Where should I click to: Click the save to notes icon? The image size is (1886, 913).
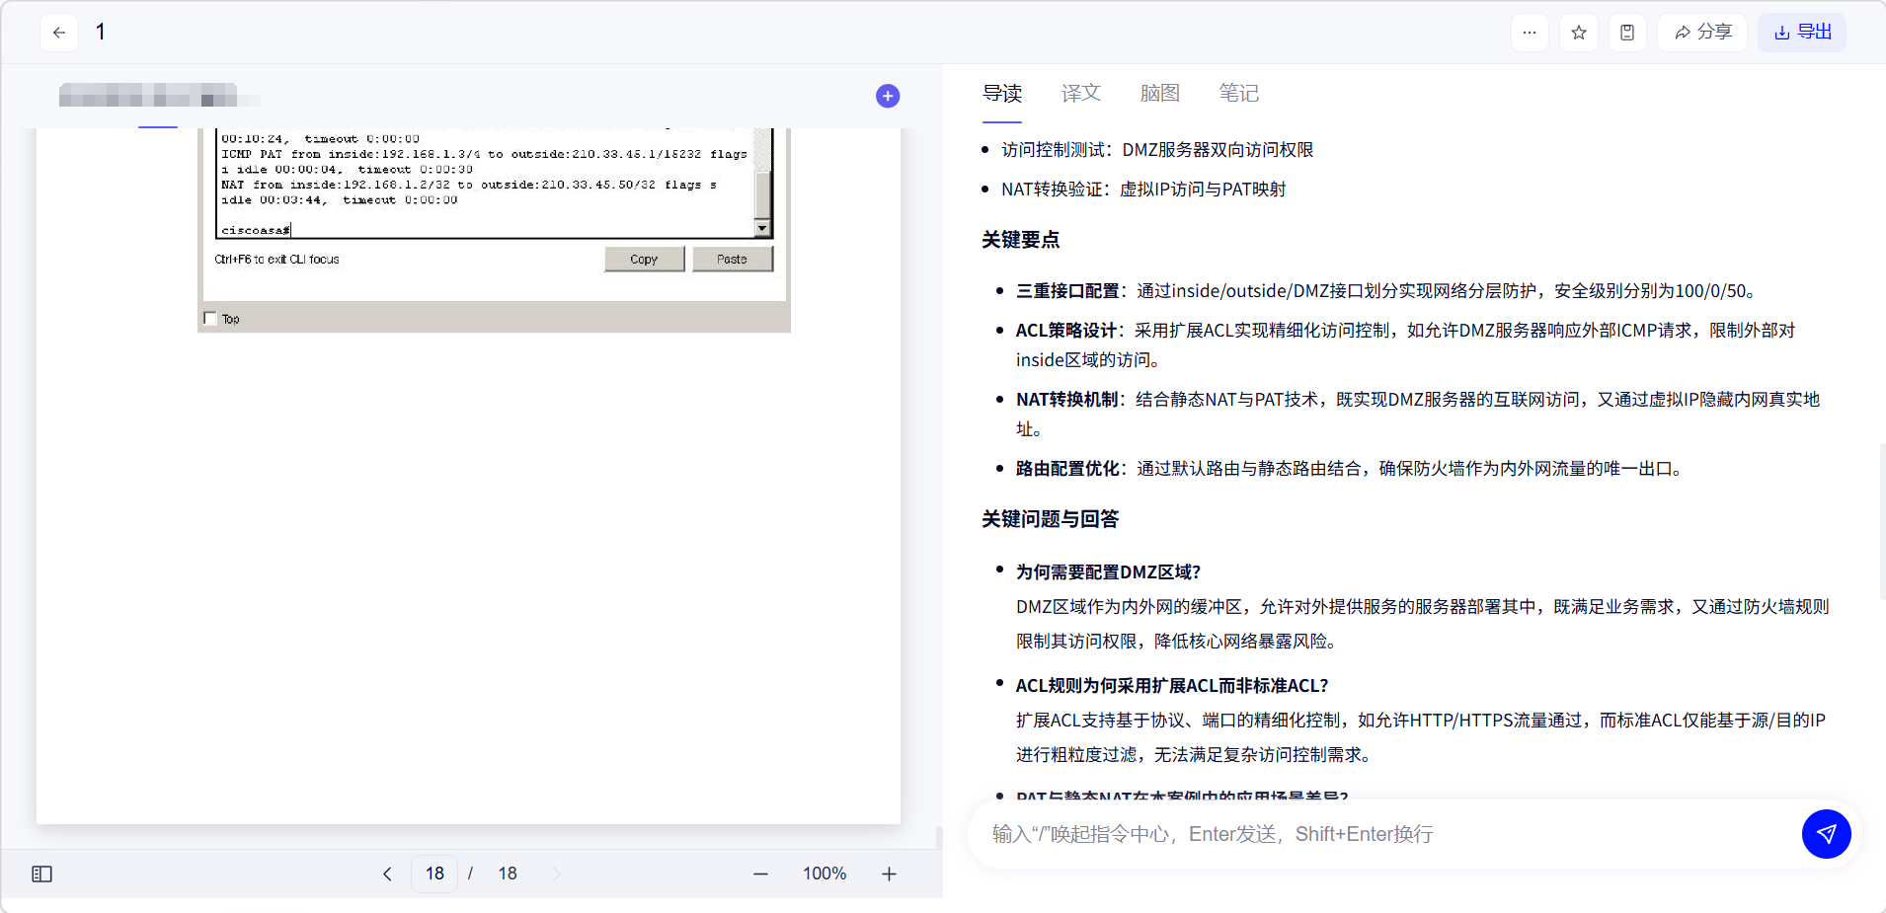point(1626,33)
